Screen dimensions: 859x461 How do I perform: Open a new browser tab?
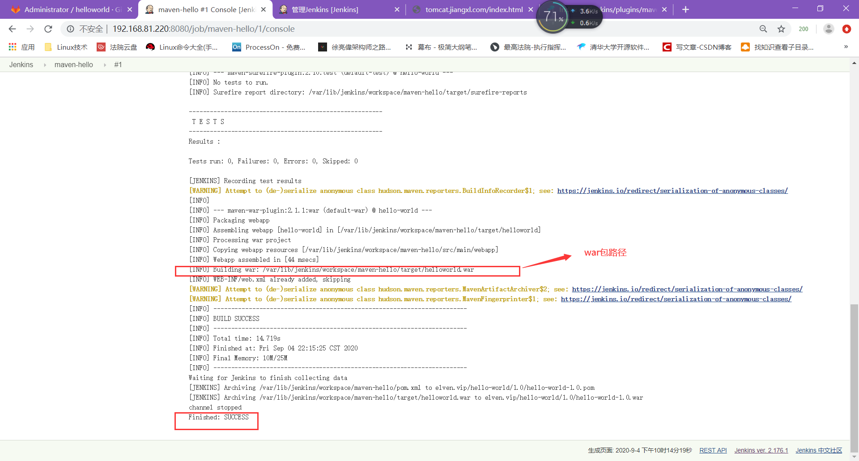pyautogui.click(x=685, y=9)
